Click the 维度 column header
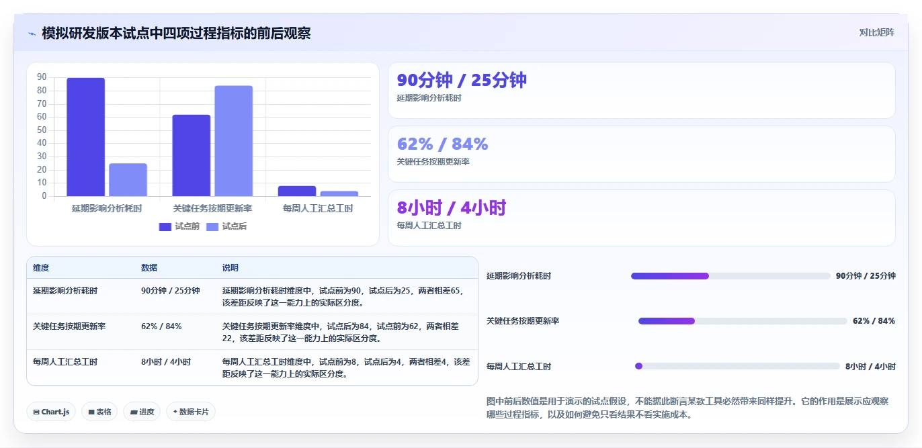 [x=41, y=267]
